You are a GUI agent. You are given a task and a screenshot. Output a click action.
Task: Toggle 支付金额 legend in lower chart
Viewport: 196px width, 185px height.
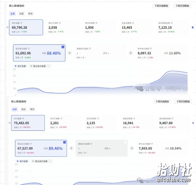[23, 161]
